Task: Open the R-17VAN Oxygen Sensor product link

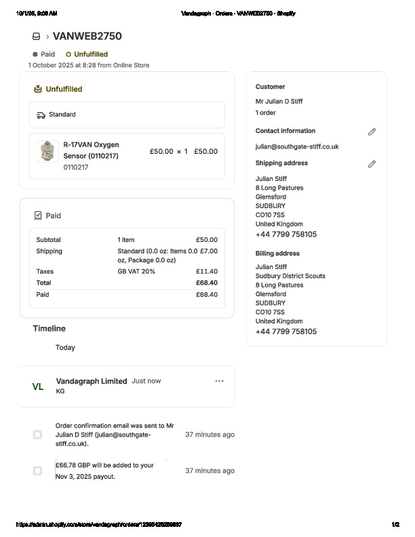Action: (91, 150)
